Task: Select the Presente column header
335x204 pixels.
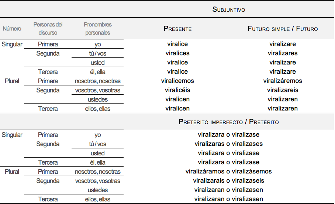Action: 177,28
